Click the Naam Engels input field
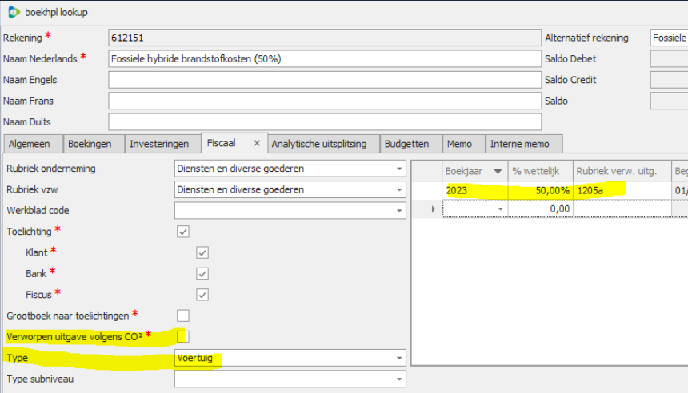This screenshot has width=688, height=393. tap(324, 80)
